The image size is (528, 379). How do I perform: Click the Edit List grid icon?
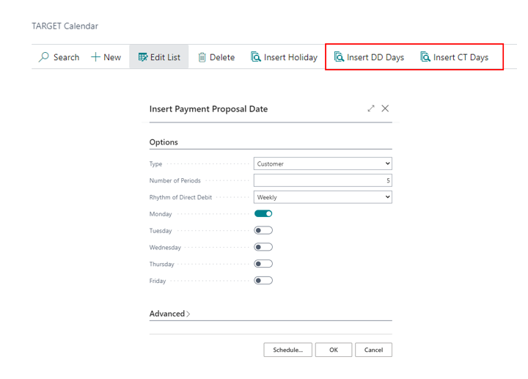coord(142,57)
